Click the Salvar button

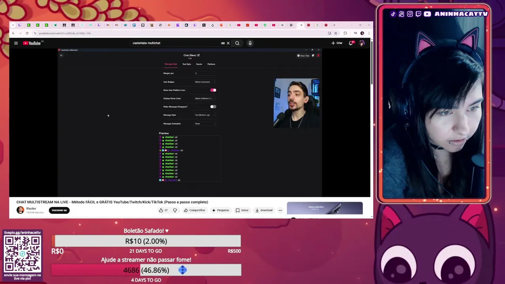point(242,210)
